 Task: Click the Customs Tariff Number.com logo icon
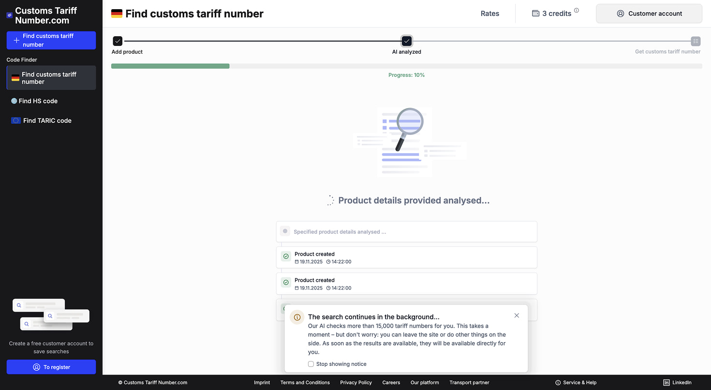tap(9, 15)
